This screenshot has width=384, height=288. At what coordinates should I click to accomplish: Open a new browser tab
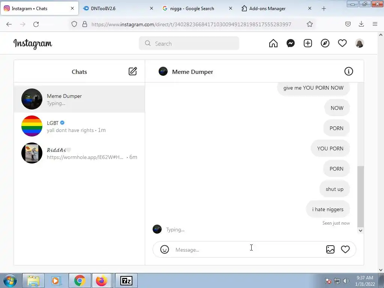pos(324,9)
